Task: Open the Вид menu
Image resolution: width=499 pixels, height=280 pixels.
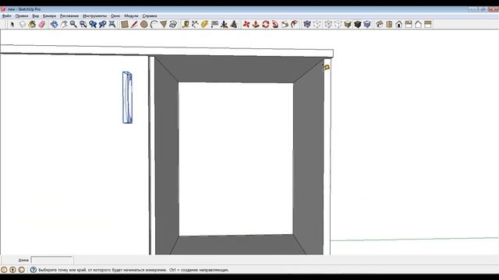Action: coord(36,16)
